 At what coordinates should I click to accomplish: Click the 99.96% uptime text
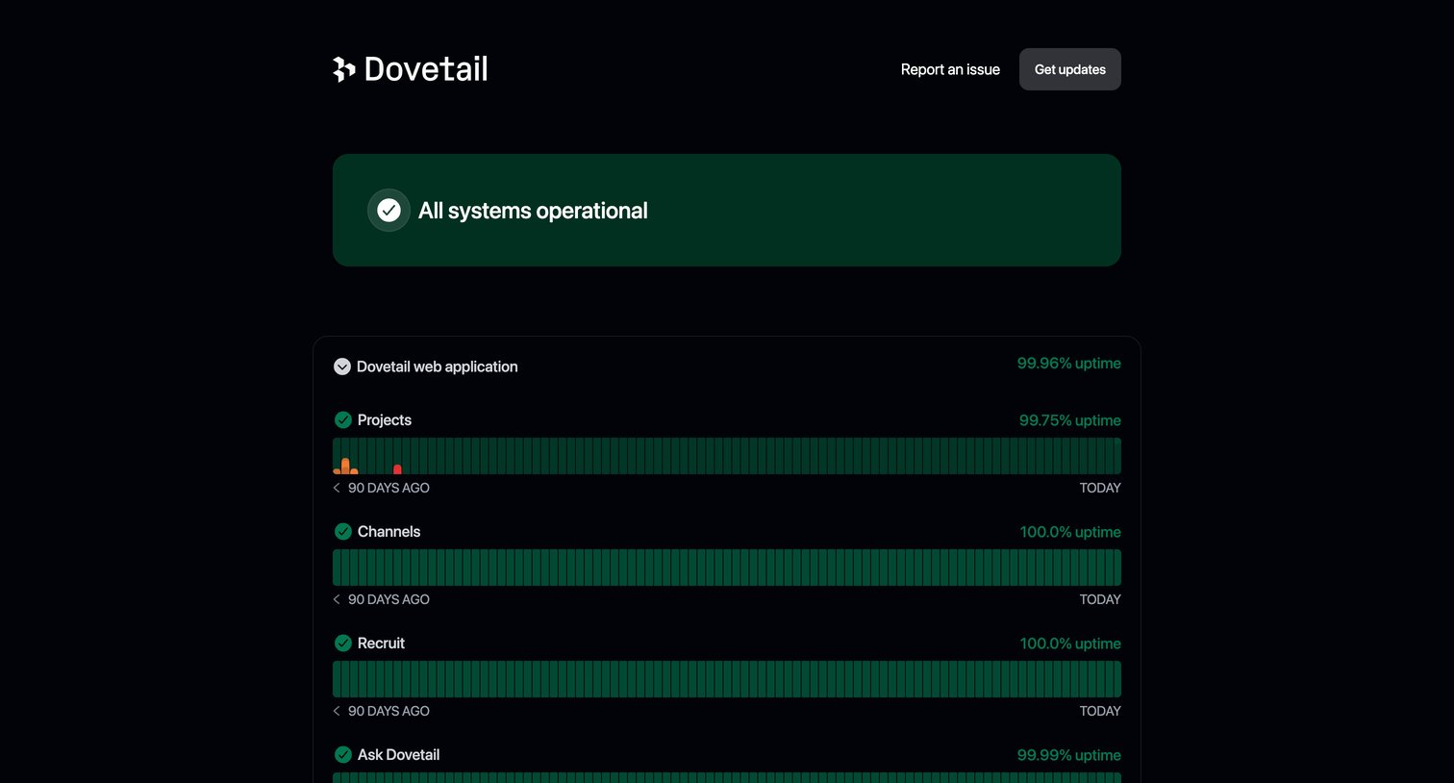pos(1069,364)
